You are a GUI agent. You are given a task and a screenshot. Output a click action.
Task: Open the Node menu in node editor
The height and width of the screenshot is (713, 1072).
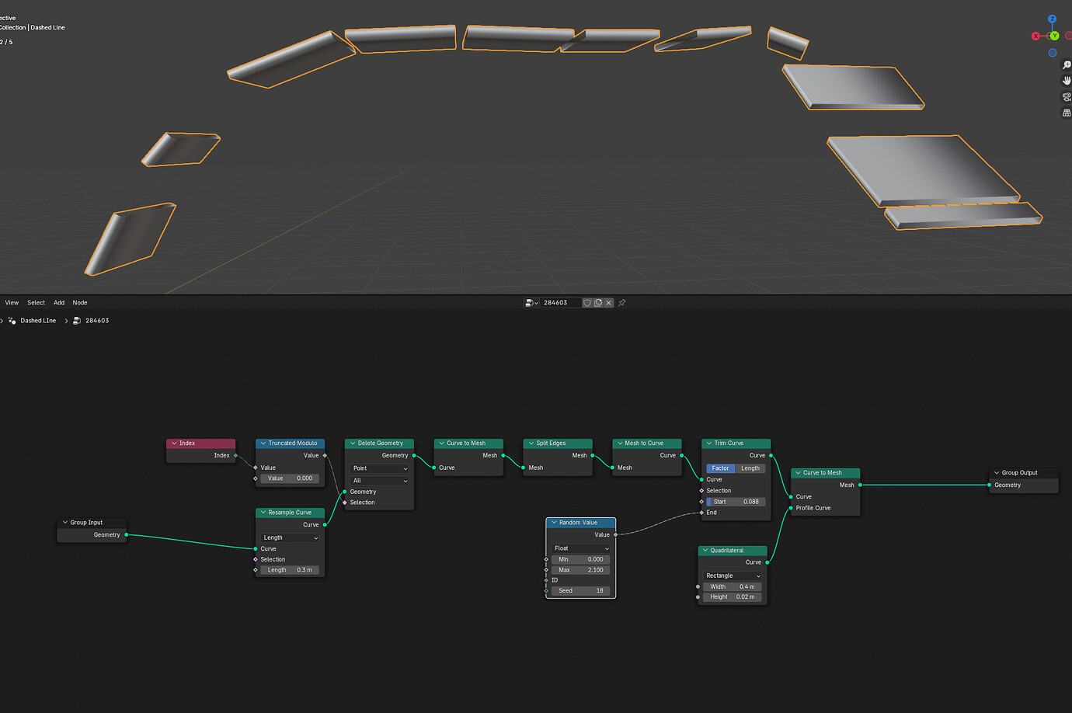click(x=80, y=303)
